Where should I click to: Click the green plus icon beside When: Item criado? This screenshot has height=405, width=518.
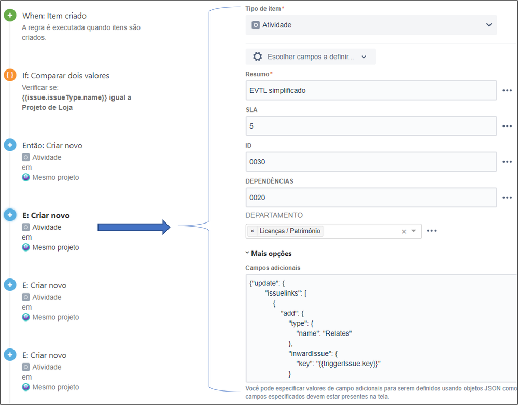tap(10, 16)
